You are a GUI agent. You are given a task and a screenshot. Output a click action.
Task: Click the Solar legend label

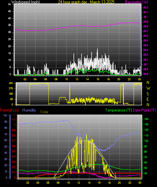(44, 112)
